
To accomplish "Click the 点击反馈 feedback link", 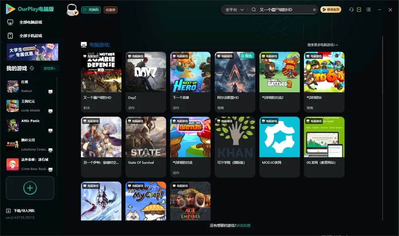I will 243,225.
